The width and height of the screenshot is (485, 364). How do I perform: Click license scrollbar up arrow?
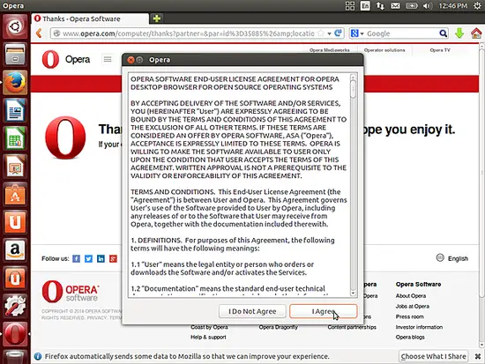(354, 76)
